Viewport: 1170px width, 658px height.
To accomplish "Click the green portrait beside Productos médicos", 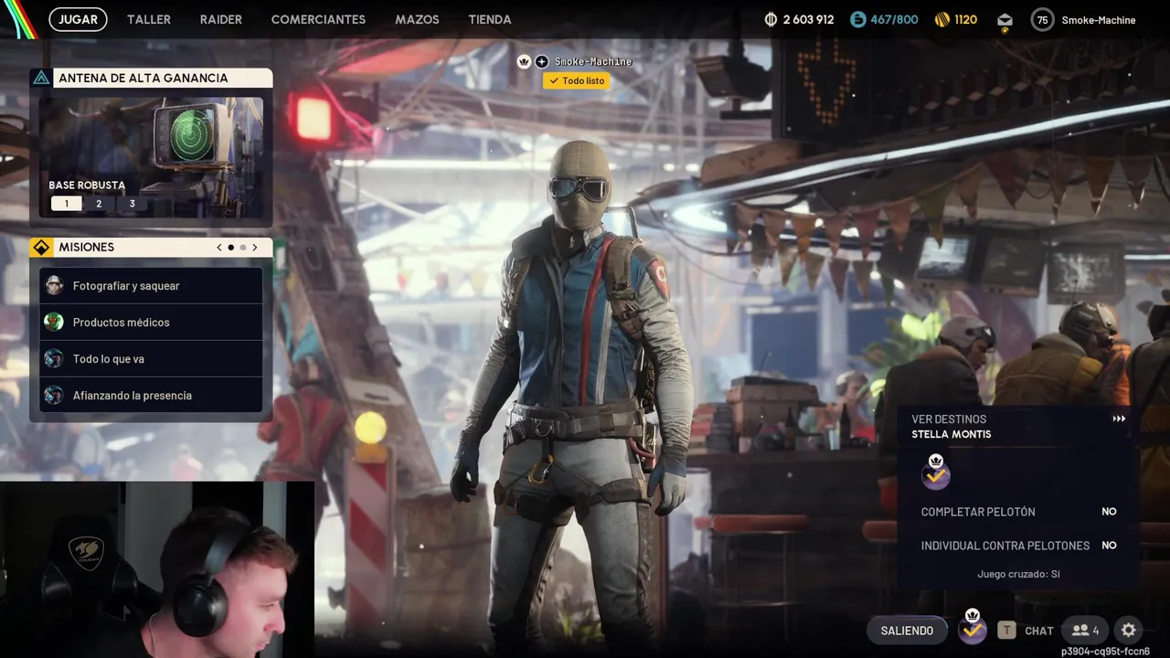I will 54,322.
